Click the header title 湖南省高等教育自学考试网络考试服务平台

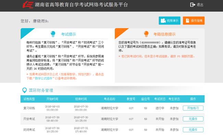point(81,5)
